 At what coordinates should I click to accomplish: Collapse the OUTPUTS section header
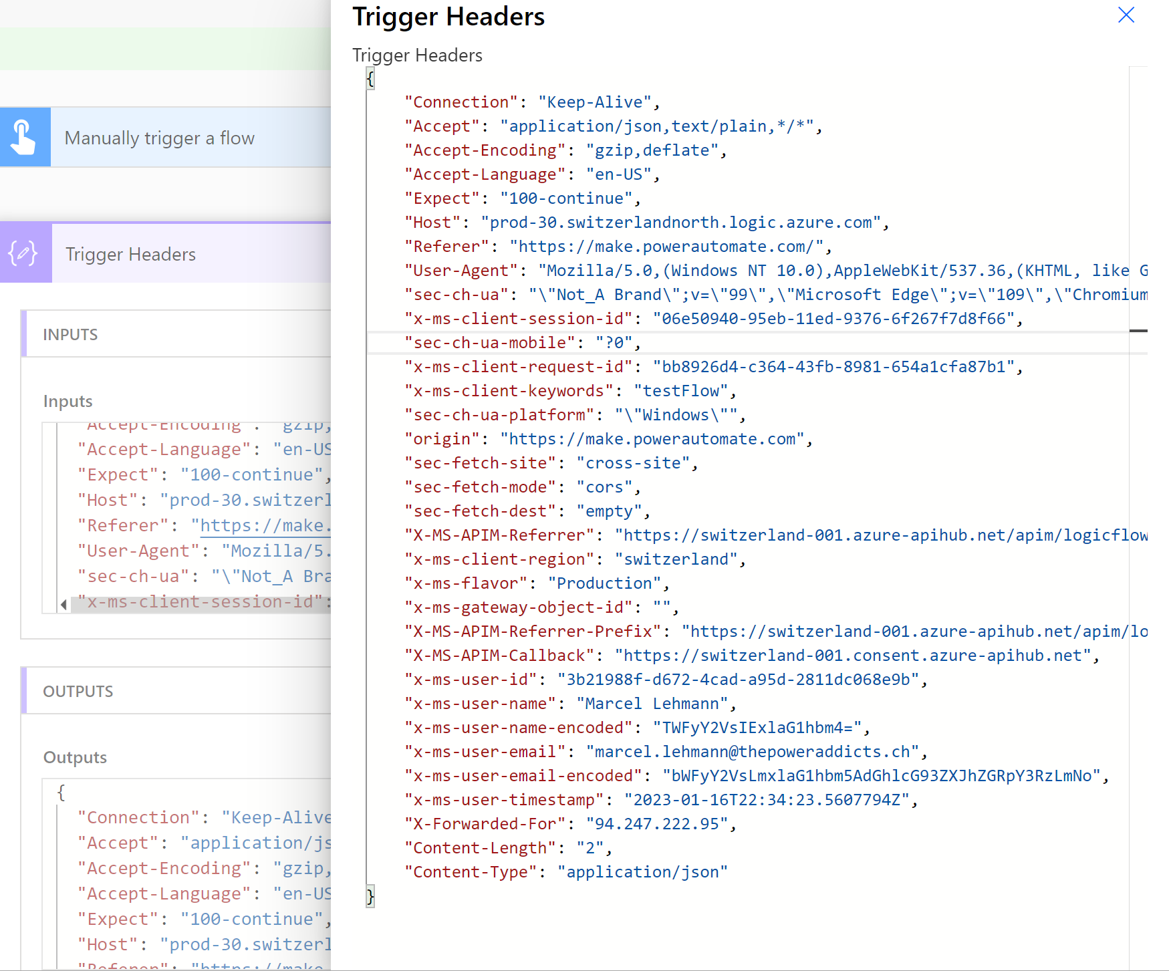(78, 691)
